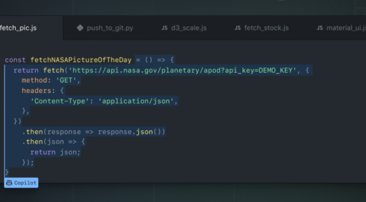Click the JS icon on material_ui.js tab

320,28
